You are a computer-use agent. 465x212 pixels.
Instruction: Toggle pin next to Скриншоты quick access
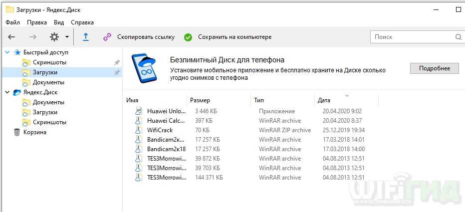coord(117,62)
